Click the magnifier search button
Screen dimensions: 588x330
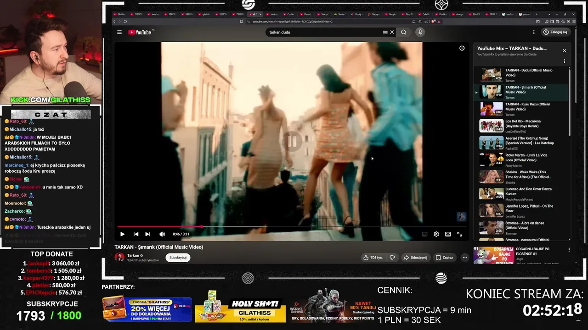tap(403, 32)
